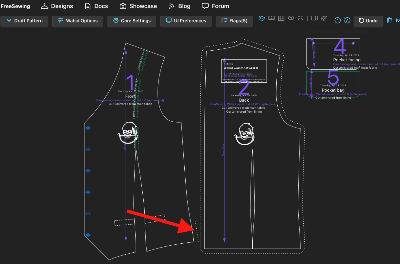Open the Showcase page
Screen dimensions: 400x264
coord(138,6)
